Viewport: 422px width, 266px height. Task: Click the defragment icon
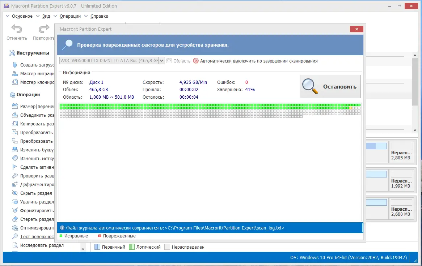[15, 184]
